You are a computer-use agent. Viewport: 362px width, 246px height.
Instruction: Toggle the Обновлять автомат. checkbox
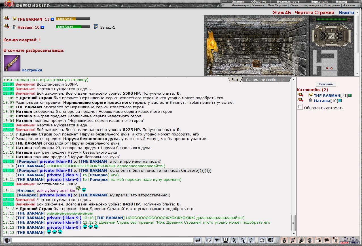[x=300, y=107]
